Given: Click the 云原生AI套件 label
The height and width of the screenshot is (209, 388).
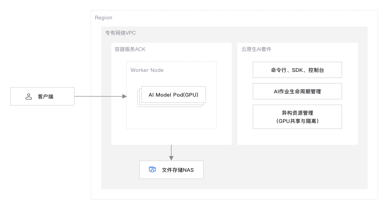Looking at the screenshot, I should tap(257, 49).
